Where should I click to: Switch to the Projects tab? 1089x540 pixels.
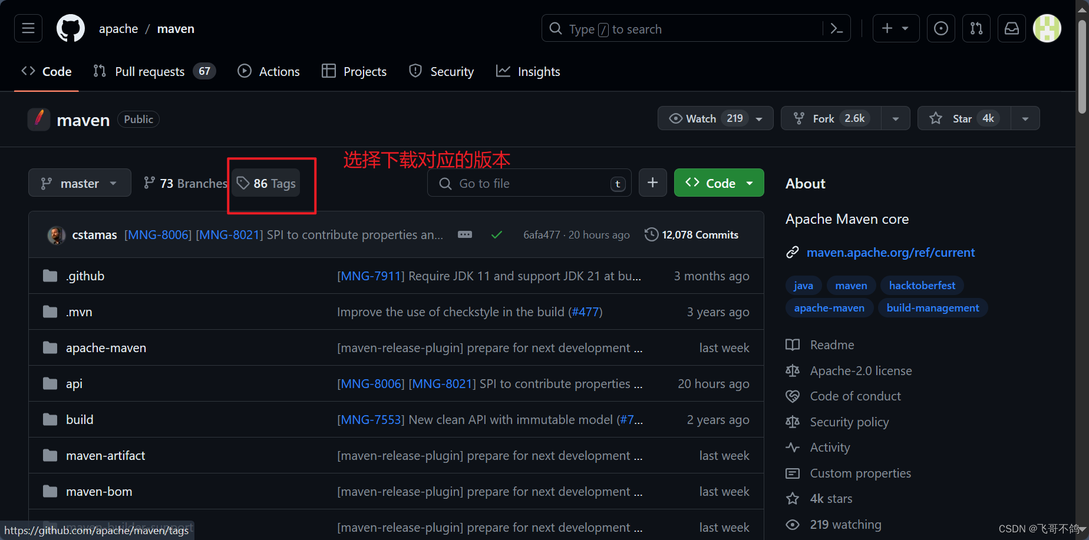354,72
